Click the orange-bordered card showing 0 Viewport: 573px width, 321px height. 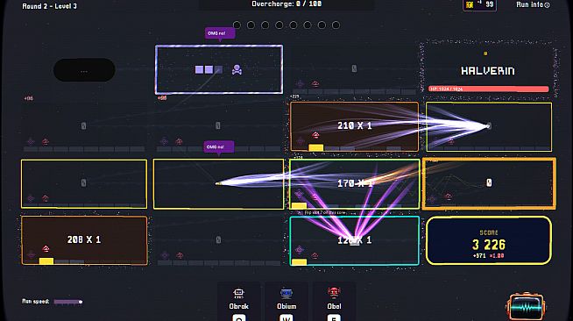pyautogui.click(x=489, y=183)
